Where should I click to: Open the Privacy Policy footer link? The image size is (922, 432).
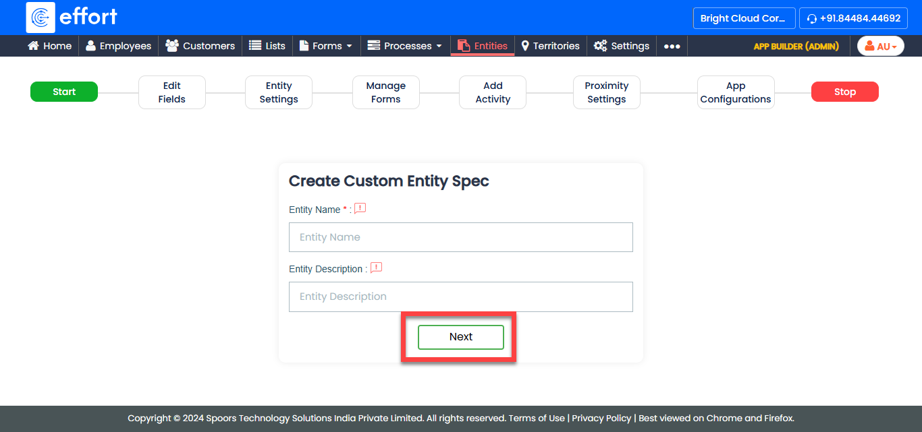pos(601,418)
